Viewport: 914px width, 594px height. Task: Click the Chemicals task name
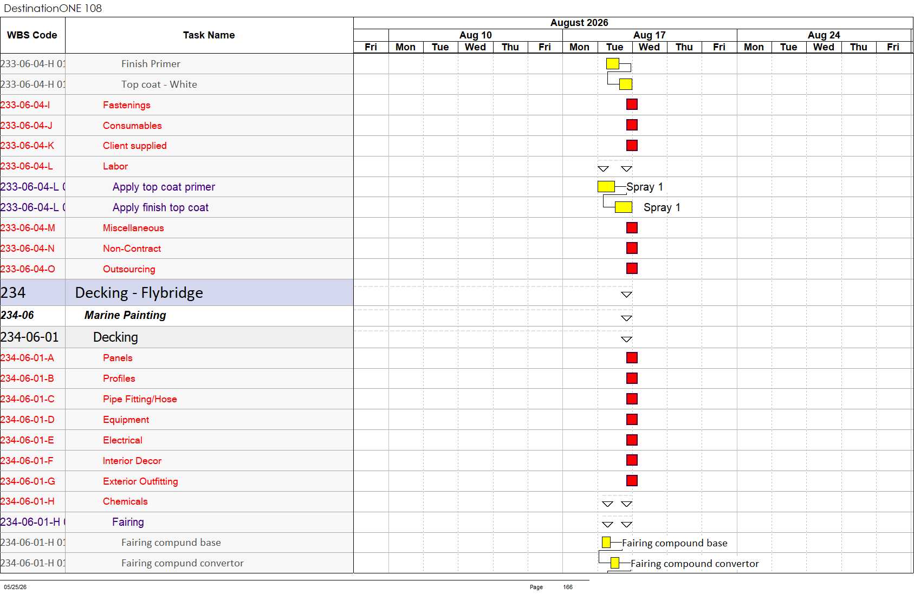(x=125, y=501)
